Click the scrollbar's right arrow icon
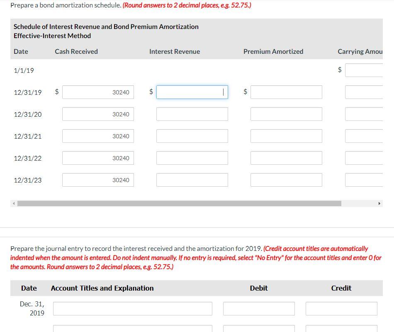 [x=380, y=203]
